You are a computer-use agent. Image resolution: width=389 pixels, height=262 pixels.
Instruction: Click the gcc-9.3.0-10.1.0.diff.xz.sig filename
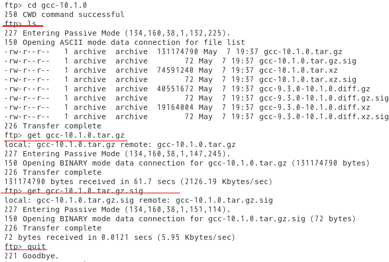click(x=324, y=117)
